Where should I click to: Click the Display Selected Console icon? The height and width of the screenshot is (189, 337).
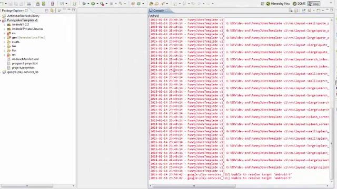point(310,10)
